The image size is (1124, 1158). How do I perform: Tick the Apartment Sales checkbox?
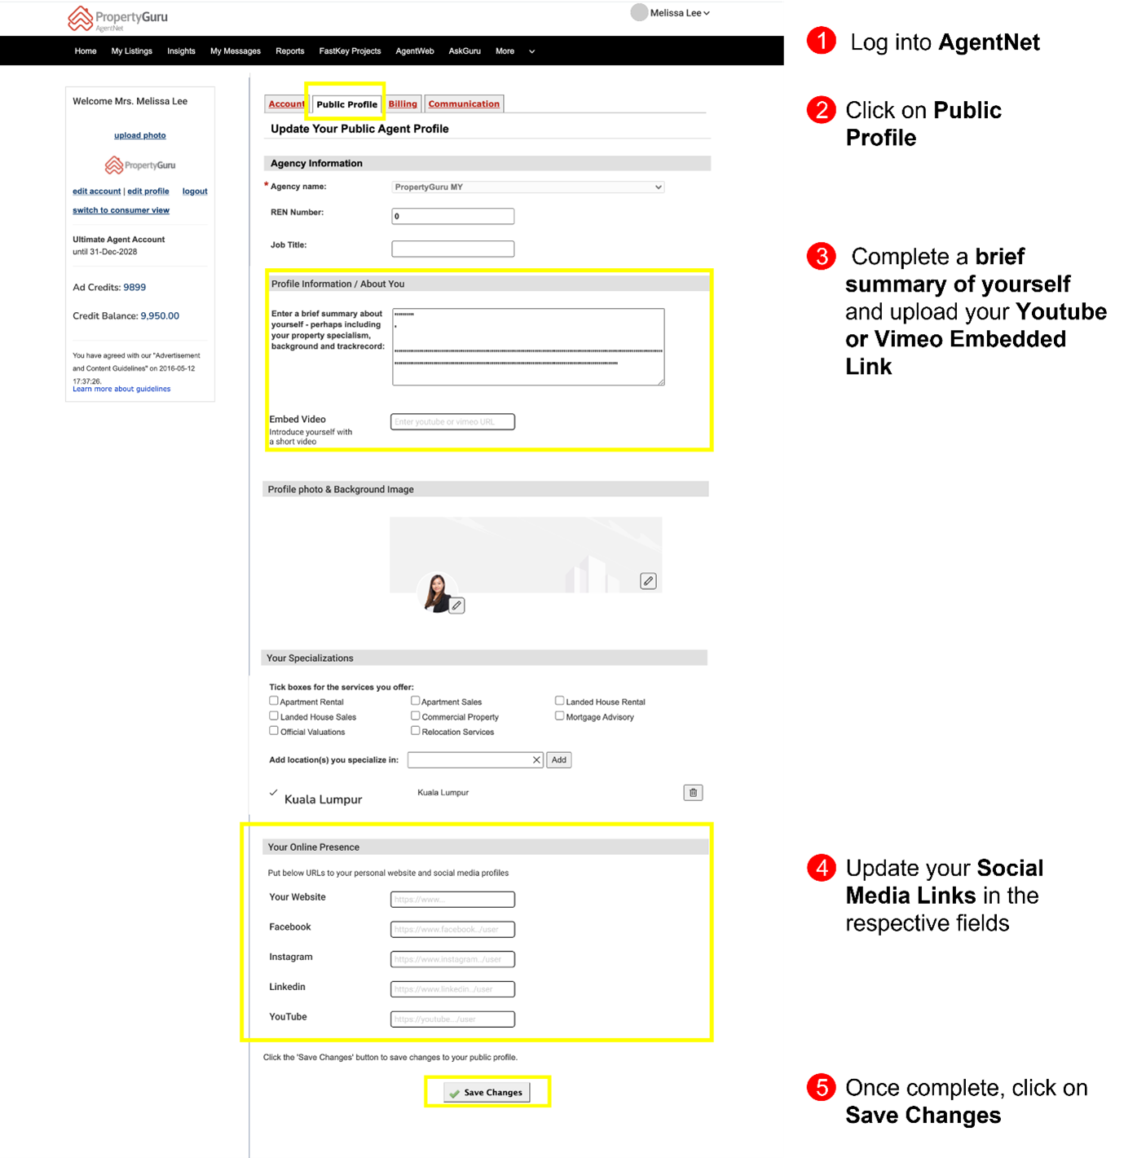(x=416, y=701)
